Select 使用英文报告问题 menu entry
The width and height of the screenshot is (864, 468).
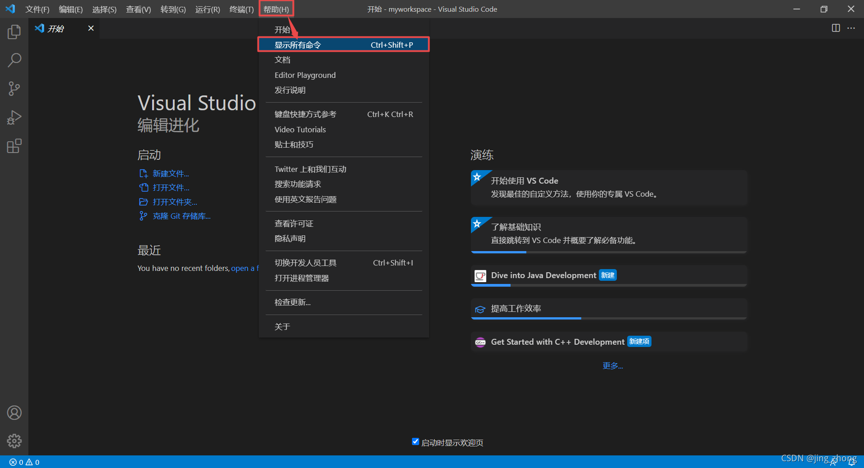coord(344,199)
